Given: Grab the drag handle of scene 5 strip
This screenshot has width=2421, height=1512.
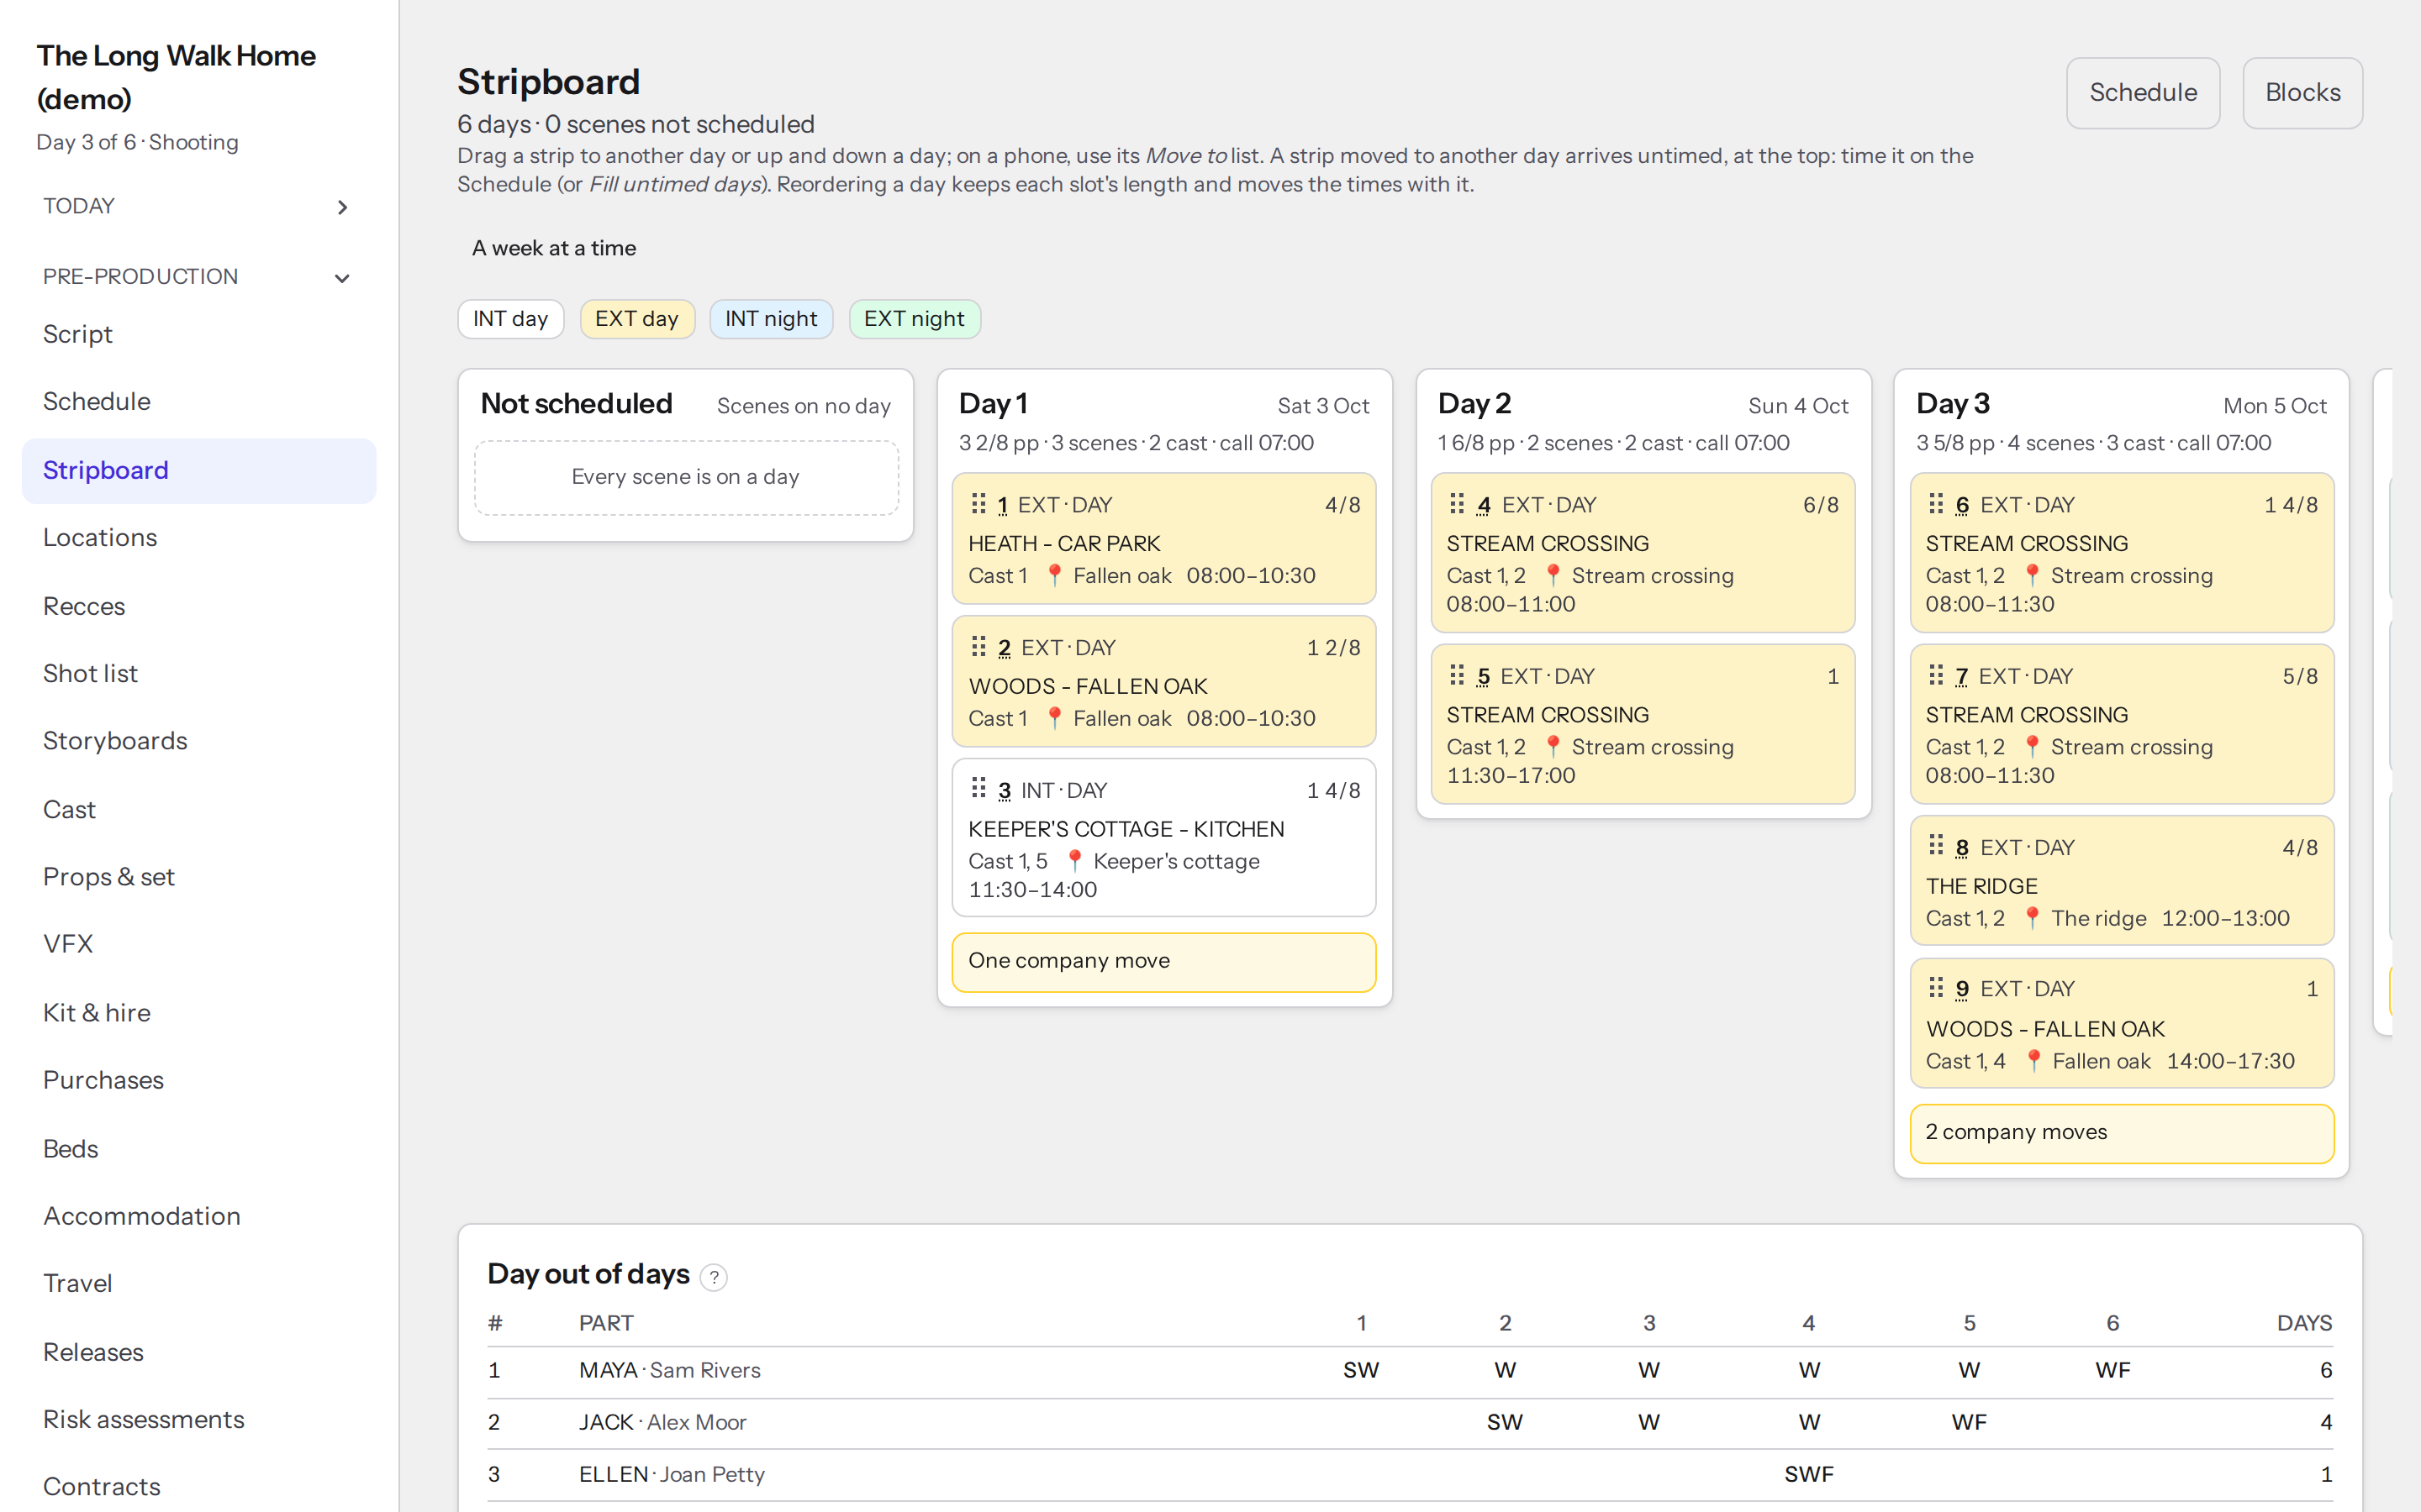Looking at the screenshot, I should point(1457,675).
